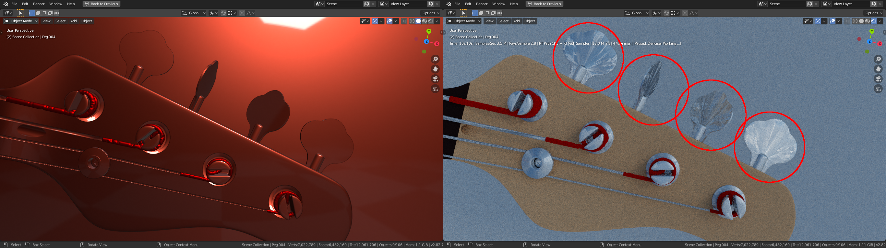Toggle X-ray in the left viewport header
This screenshot has width=886, height=248.
coord(404,21)
